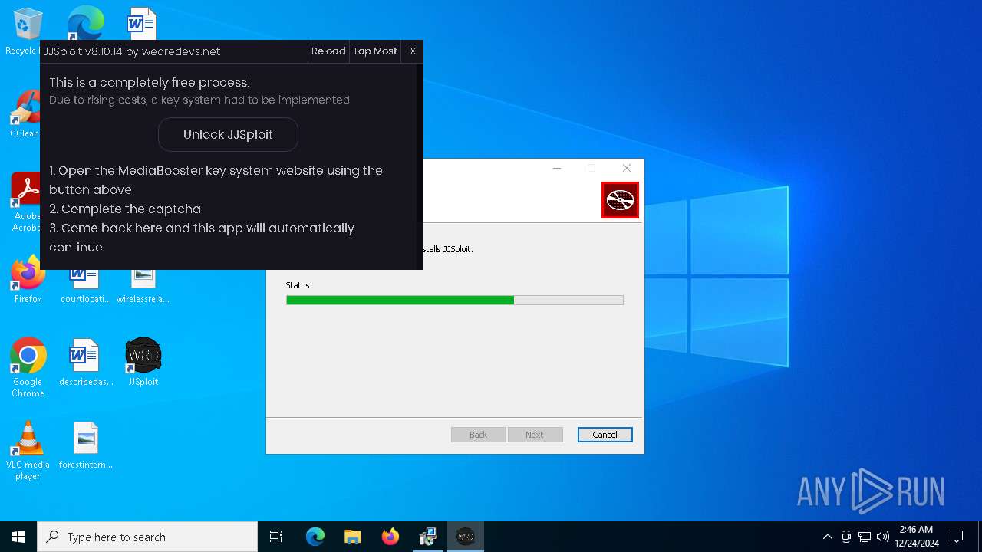Open Firefox desktop shortcut
Image resolution: width=982 pixels, height=552 pixels.
pos(28,279)
